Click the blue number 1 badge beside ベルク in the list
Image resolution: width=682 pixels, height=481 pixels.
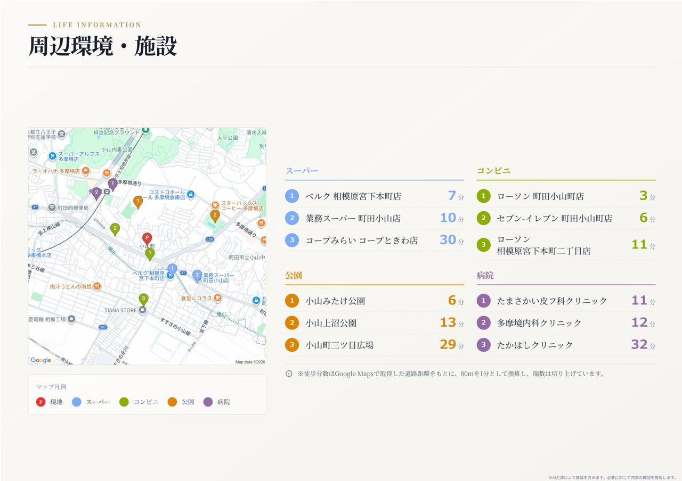point(292,196)
